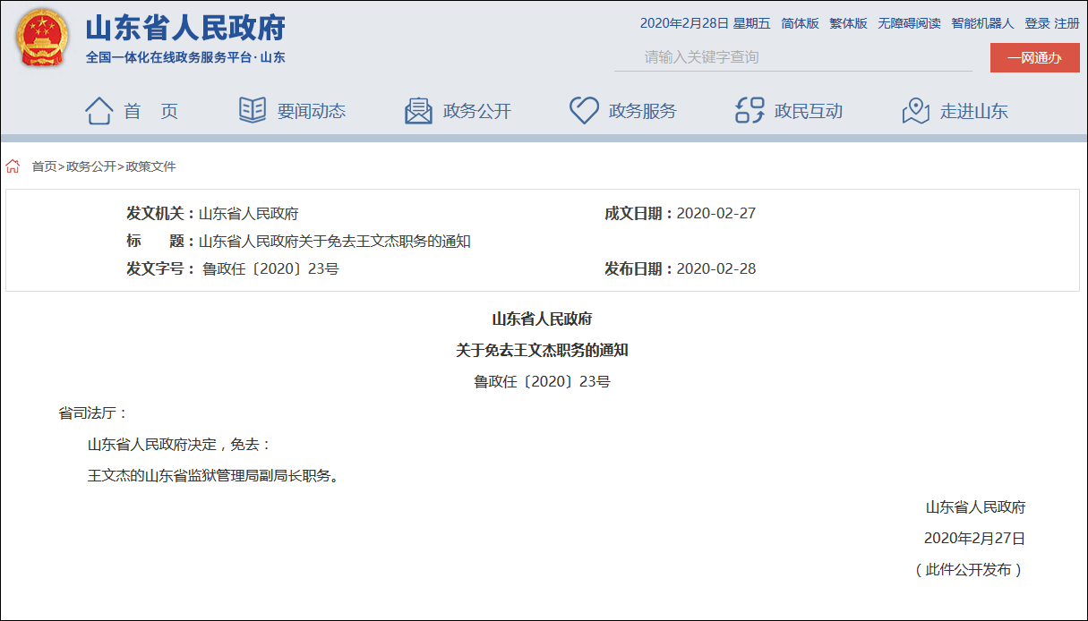Click the book icon beside 要闻动态

[x=253, y=110]
